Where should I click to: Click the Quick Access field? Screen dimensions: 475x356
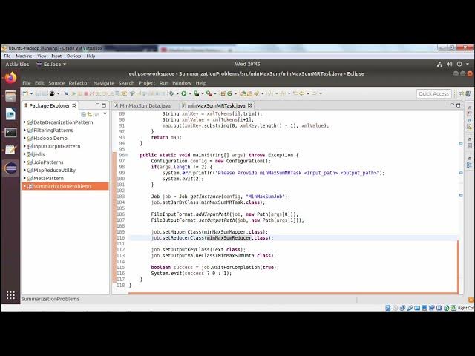click(x=433, y=94)
